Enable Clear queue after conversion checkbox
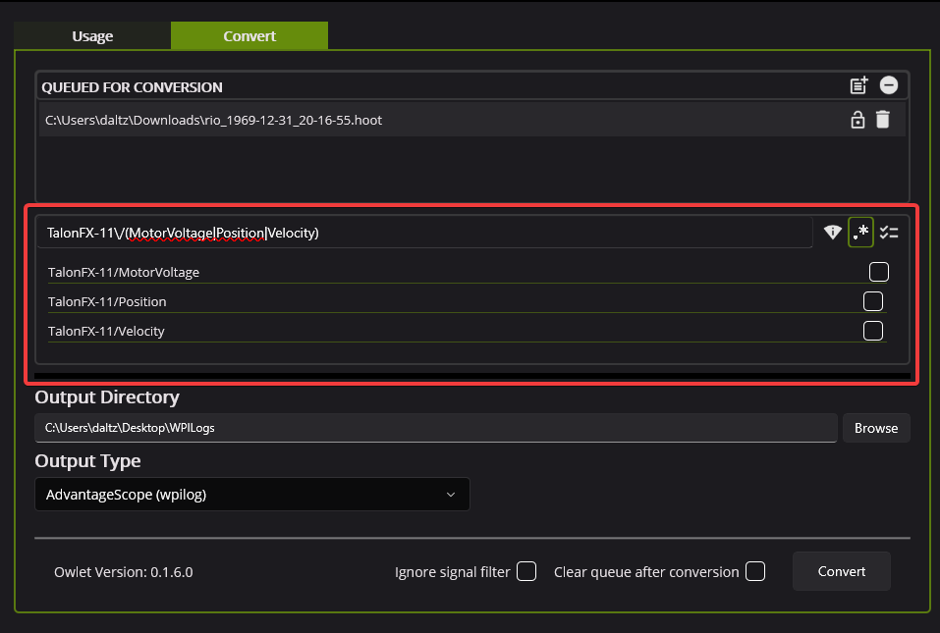 755,571
